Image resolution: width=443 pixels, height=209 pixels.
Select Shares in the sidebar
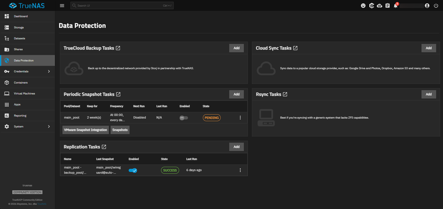point(28,49)
